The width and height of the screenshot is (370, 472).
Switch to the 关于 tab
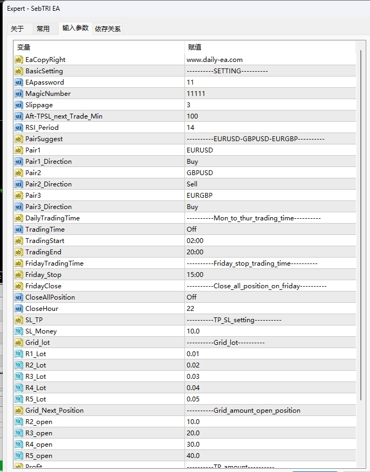tap(17, 29)
